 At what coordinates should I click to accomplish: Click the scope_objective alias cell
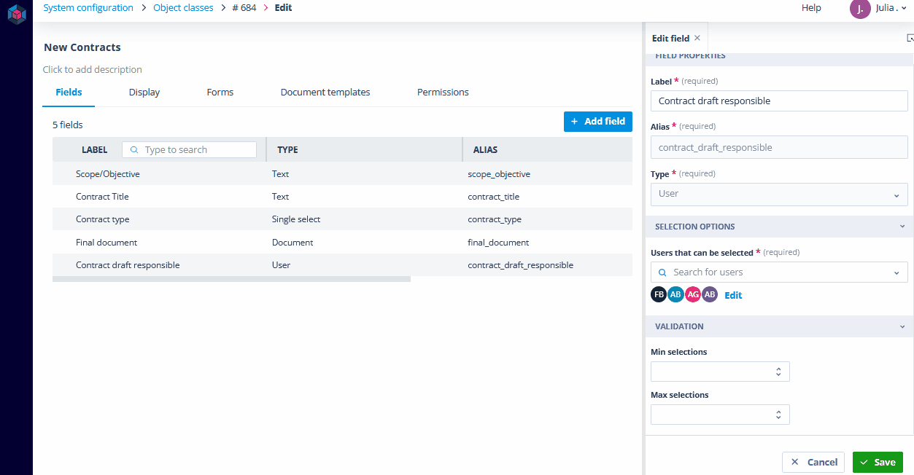(x=499, y=174)
